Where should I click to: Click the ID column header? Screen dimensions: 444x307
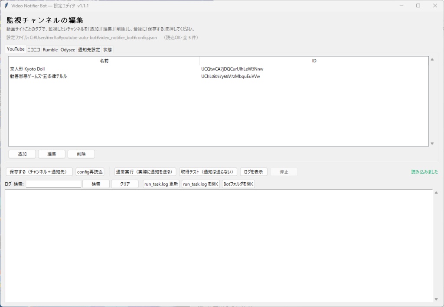point(314,61)
